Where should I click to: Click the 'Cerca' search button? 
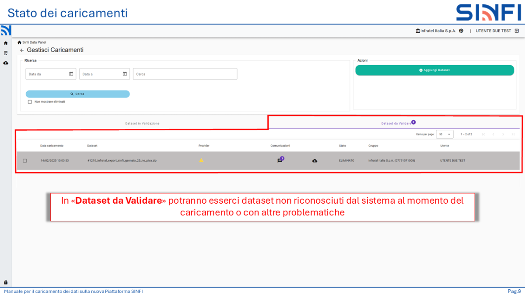click(x=77, y=94)
